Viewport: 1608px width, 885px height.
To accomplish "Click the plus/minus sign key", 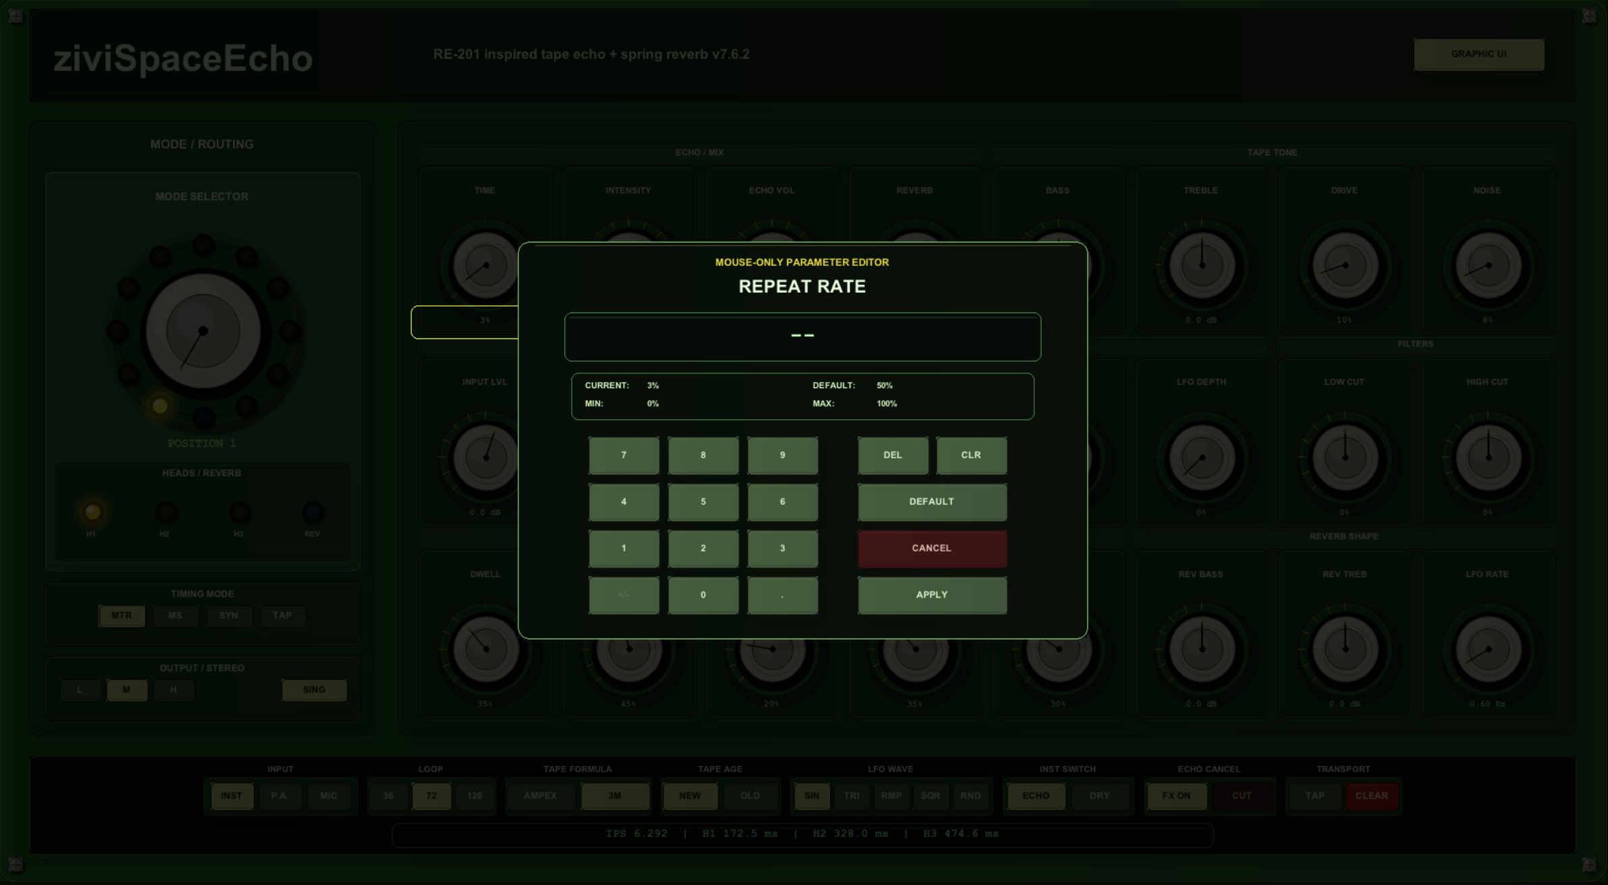I will pyautogui.click(x=624, y=595).
